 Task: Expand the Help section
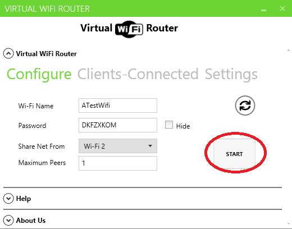tap(8, 199)
